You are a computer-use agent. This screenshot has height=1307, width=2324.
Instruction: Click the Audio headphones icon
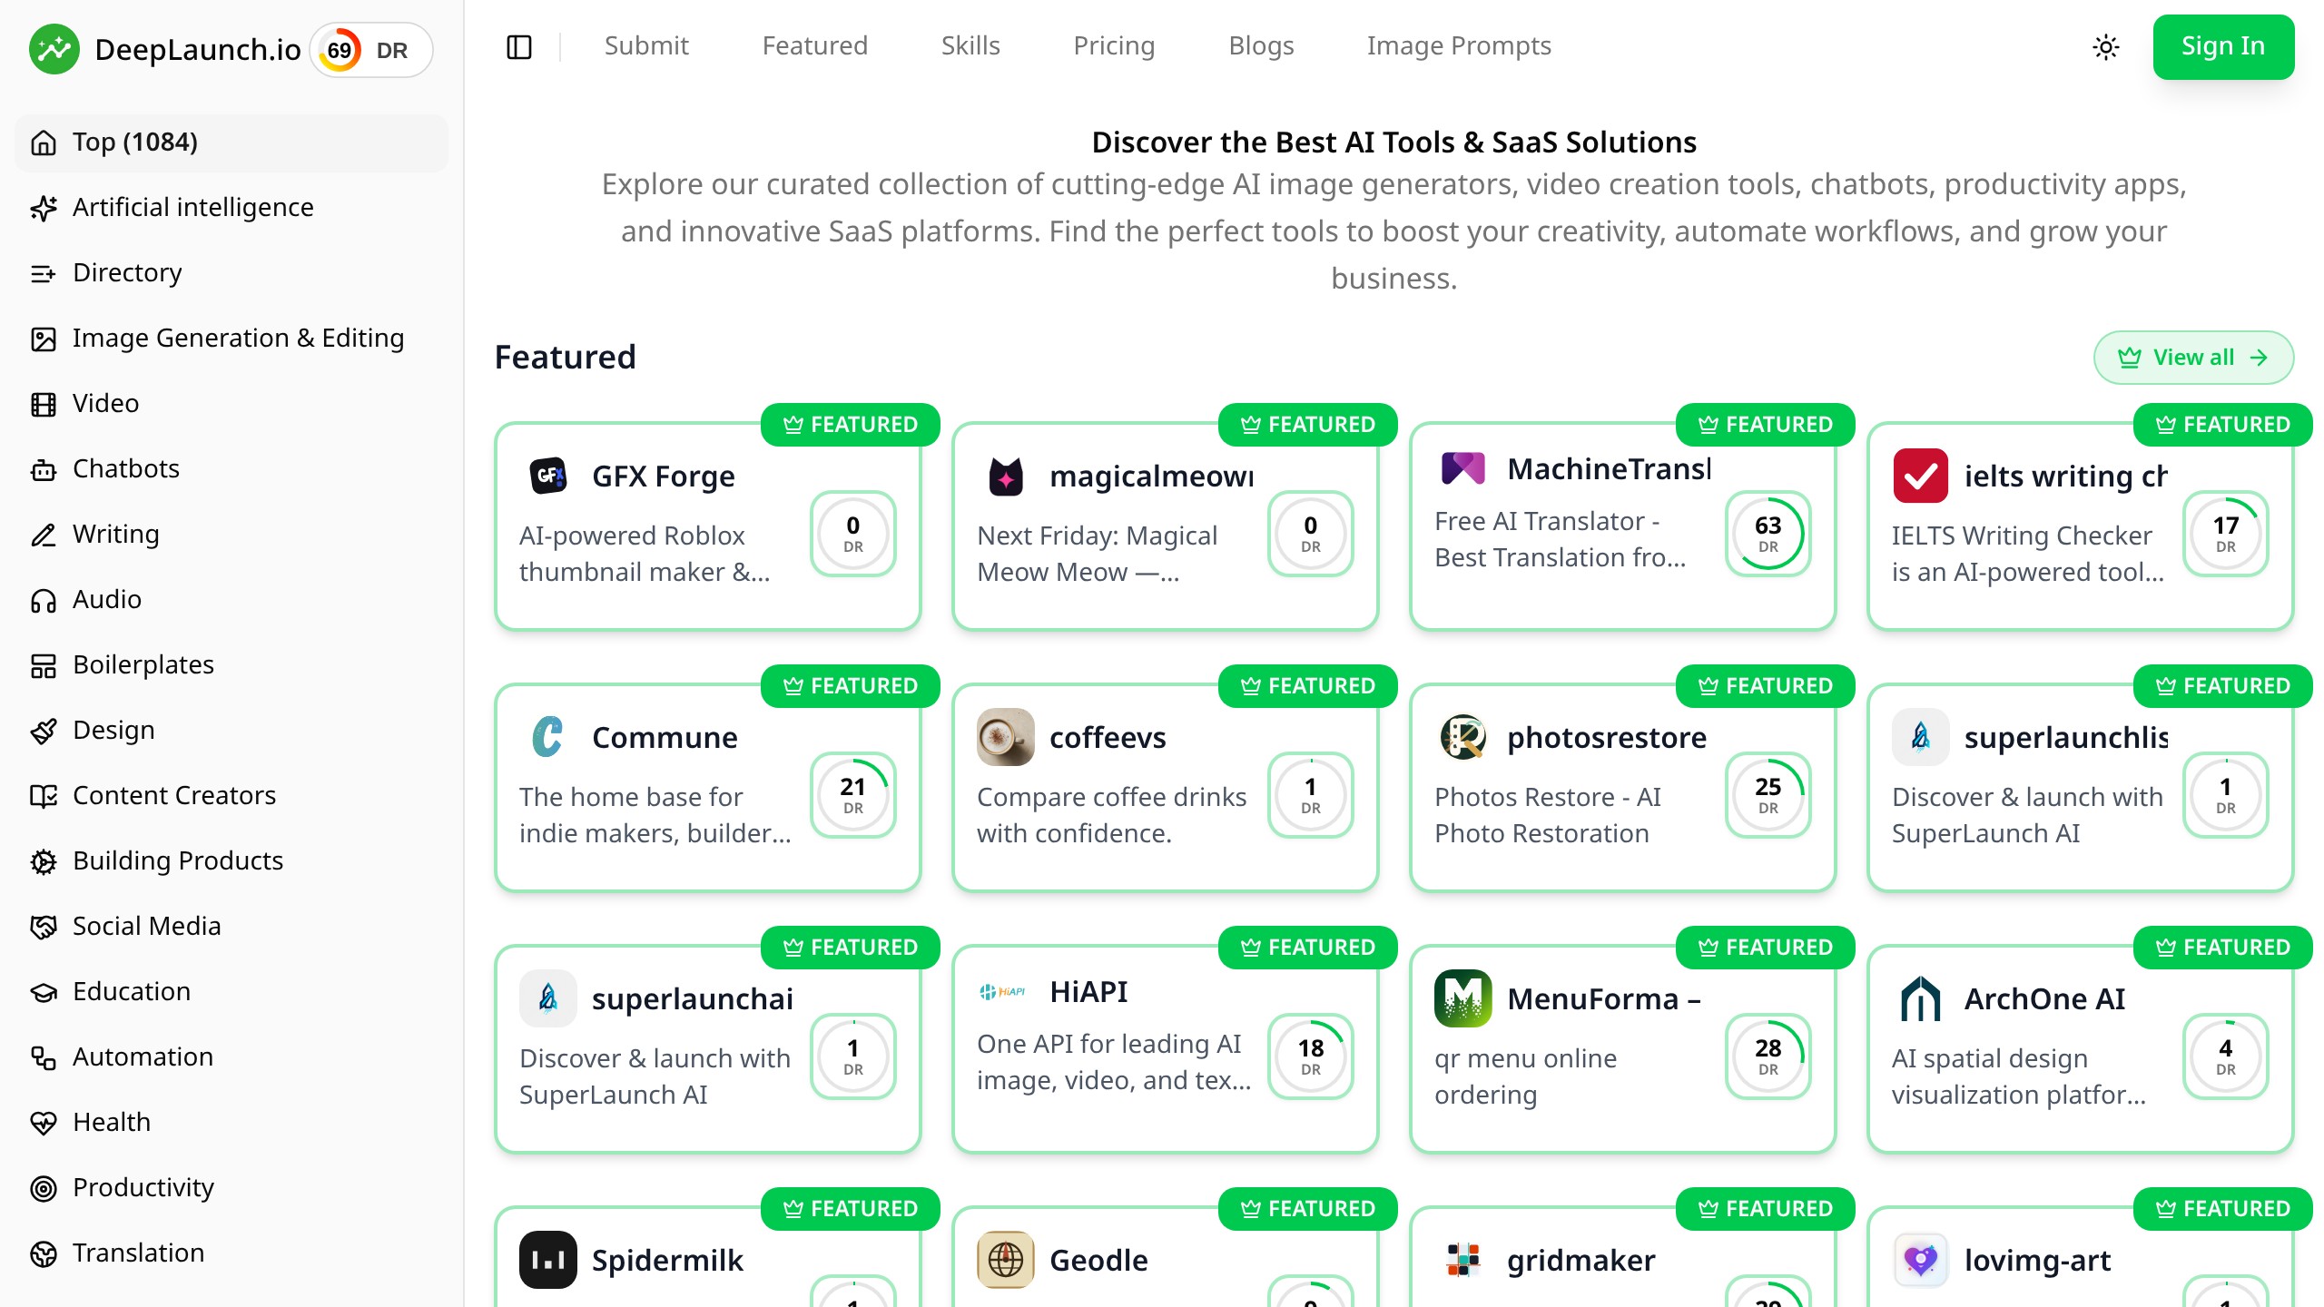click(44, 600)
